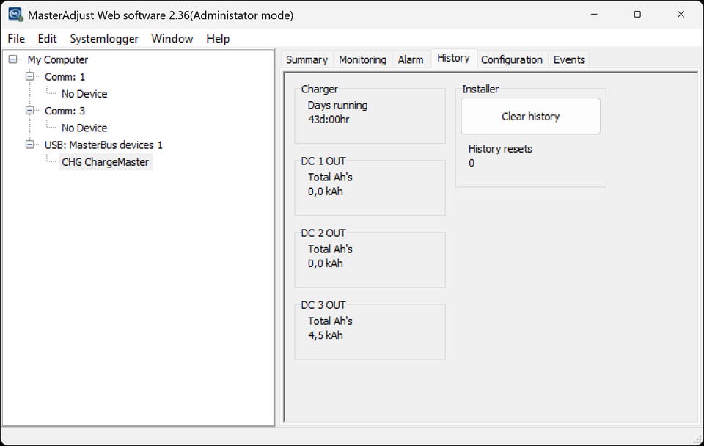Image resolution: width=704 pixels, height=446 pixels.
Task: Switch to the Monitoring tab
Action: tap(362, 59)
